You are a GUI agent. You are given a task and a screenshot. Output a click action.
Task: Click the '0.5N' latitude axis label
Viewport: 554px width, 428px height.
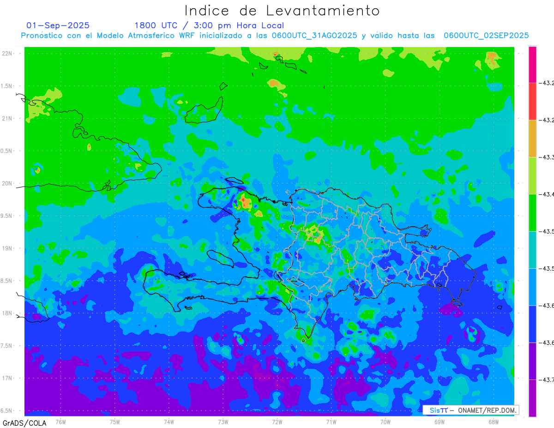(7, 151)
